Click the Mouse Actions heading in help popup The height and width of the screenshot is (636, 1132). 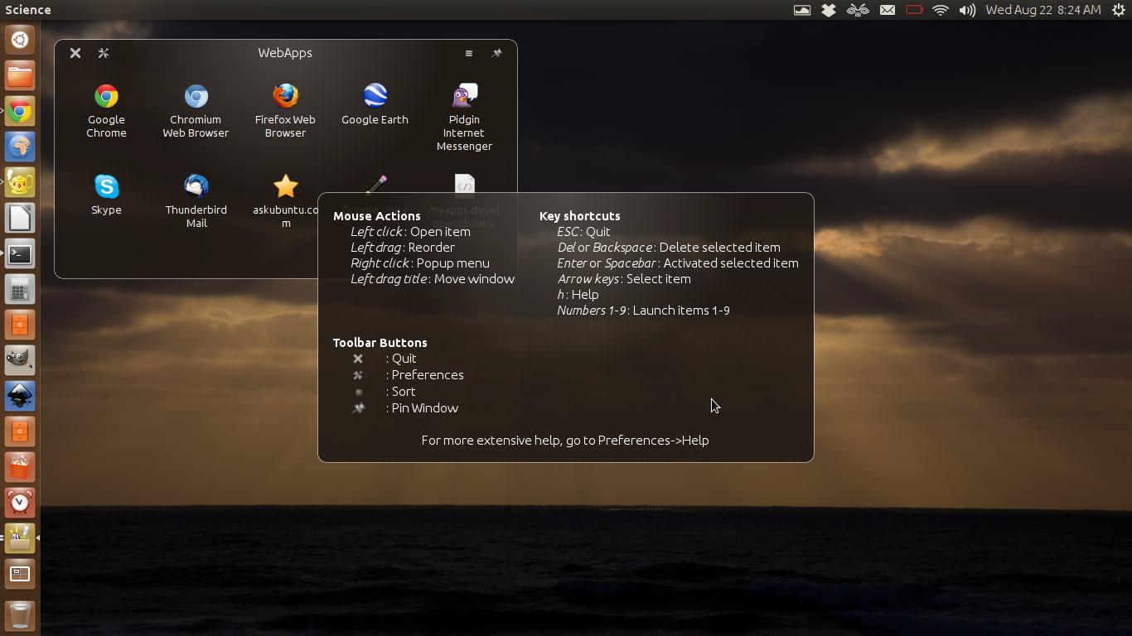pyautogui.click(x=377, y=216)
